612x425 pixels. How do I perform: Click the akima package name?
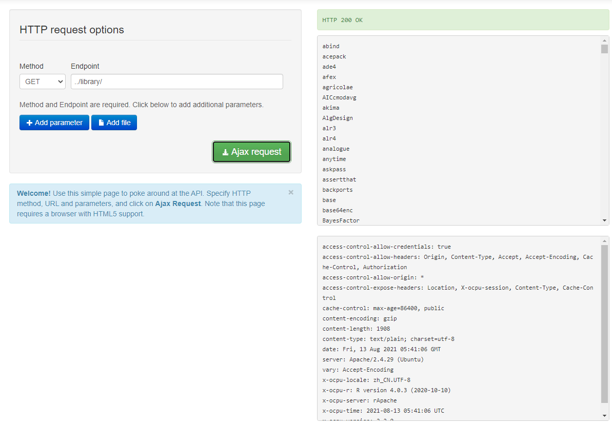(331, 107)
